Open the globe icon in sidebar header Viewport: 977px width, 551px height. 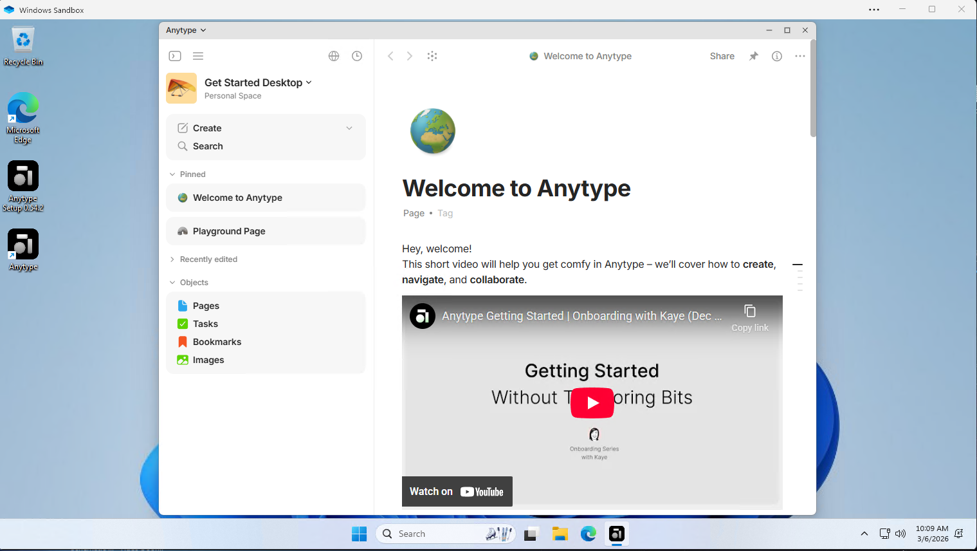click(334, 56)
